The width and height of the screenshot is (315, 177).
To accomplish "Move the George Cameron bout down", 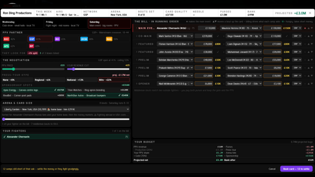I will pyautogui.click(x=312, y=76).
